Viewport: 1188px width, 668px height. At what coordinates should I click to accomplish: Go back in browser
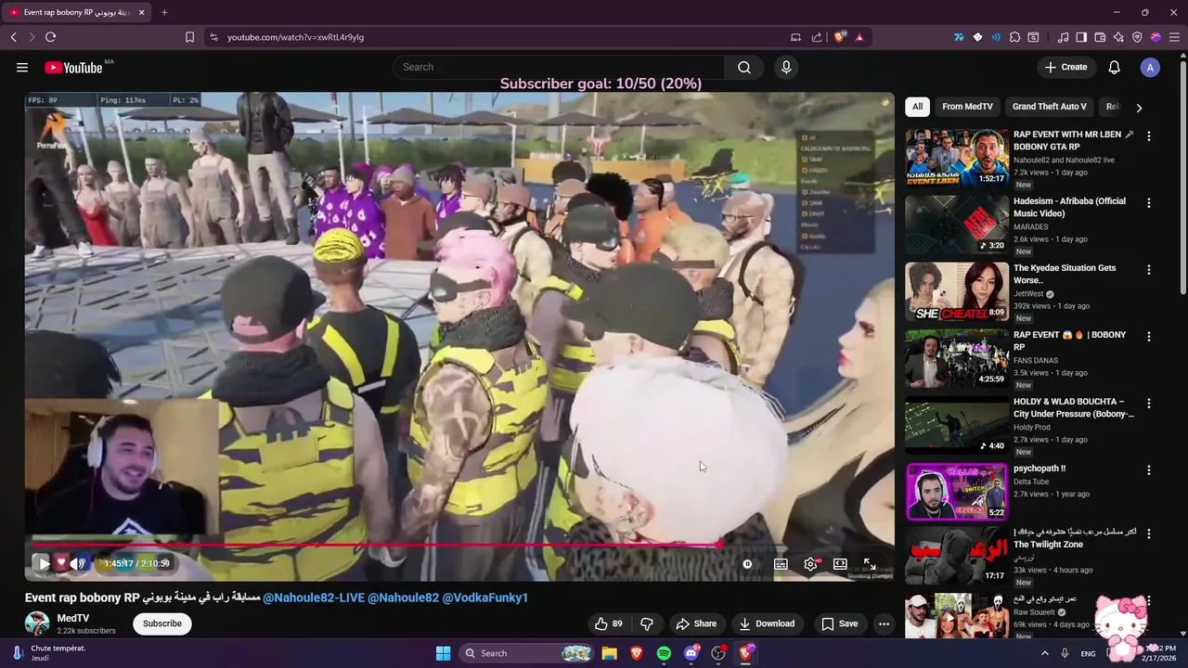13,37
